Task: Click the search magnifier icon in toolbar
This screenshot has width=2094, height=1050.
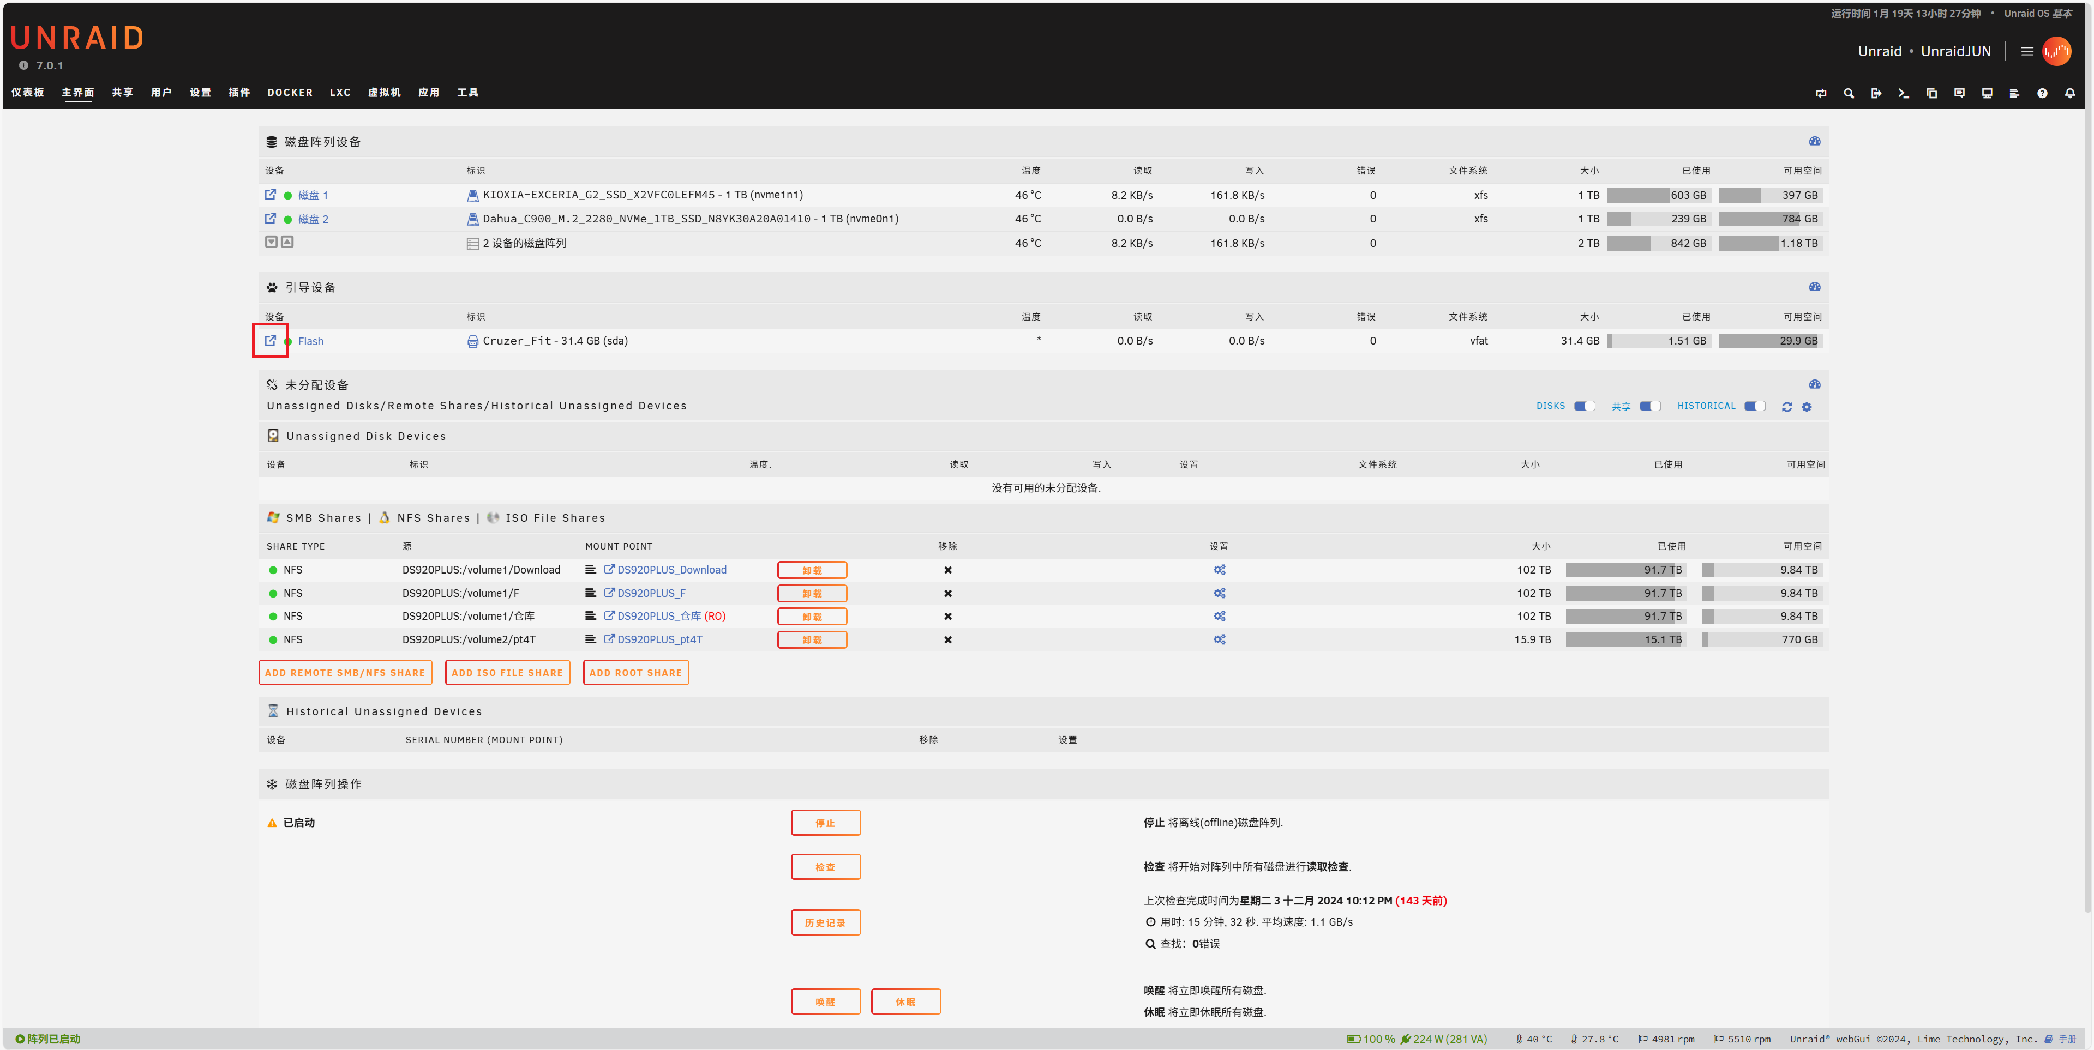Action: click(1849, 93)
